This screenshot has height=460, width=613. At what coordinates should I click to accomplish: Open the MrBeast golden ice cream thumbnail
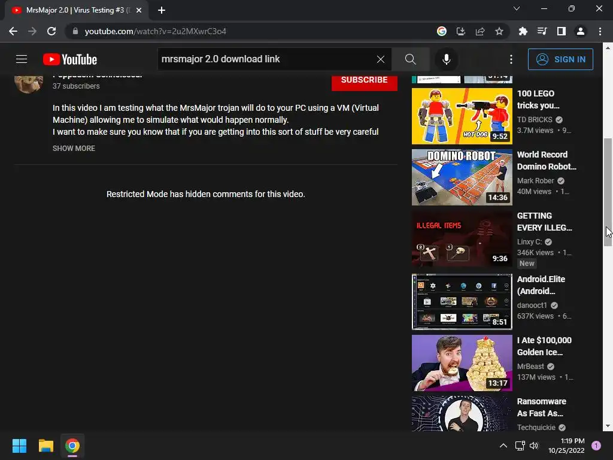[x=462, y=362]
